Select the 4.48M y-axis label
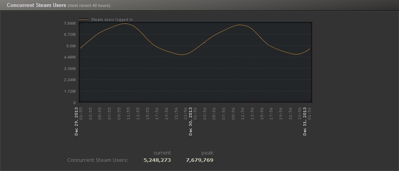This screenshot has width=399, height=171. pos(70,57)
